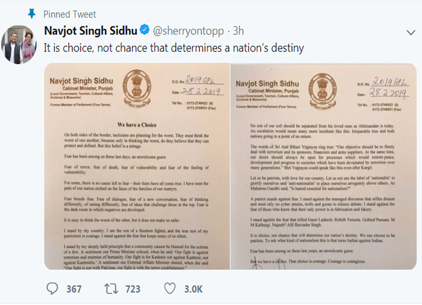422x305 pixels.
Task: Toggle the like heart icon
Action: tap(170, 289)
